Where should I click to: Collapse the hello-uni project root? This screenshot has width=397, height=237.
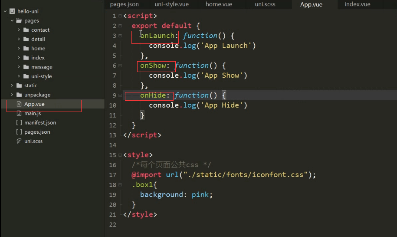coord(5,11)
